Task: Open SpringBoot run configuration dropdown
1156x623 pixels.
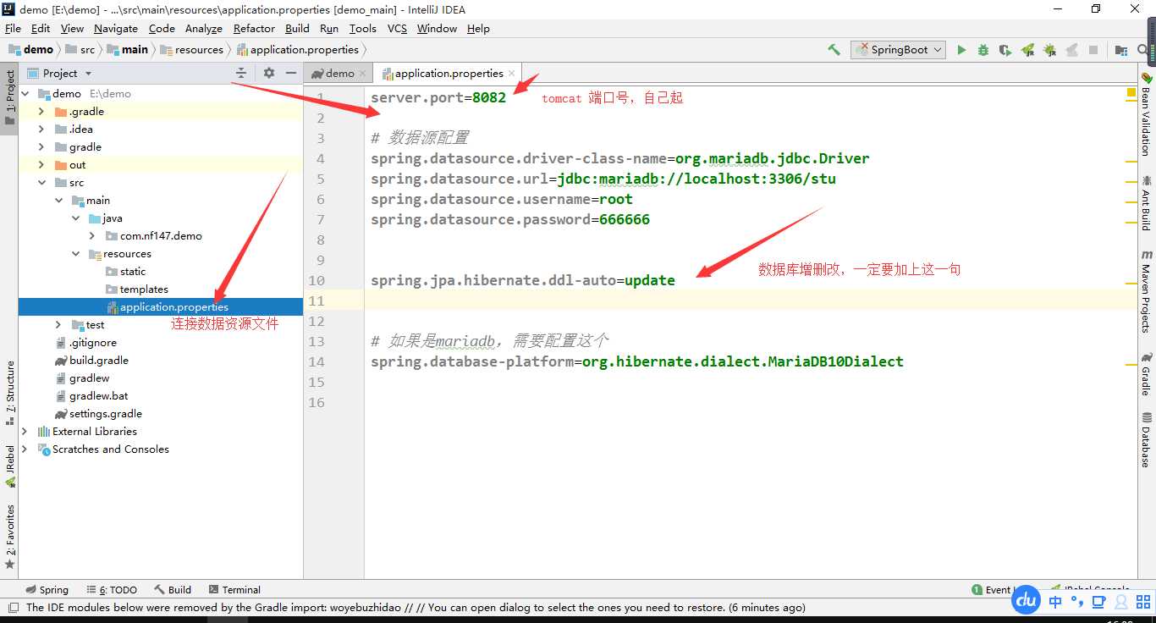Action: pos(899,50)
